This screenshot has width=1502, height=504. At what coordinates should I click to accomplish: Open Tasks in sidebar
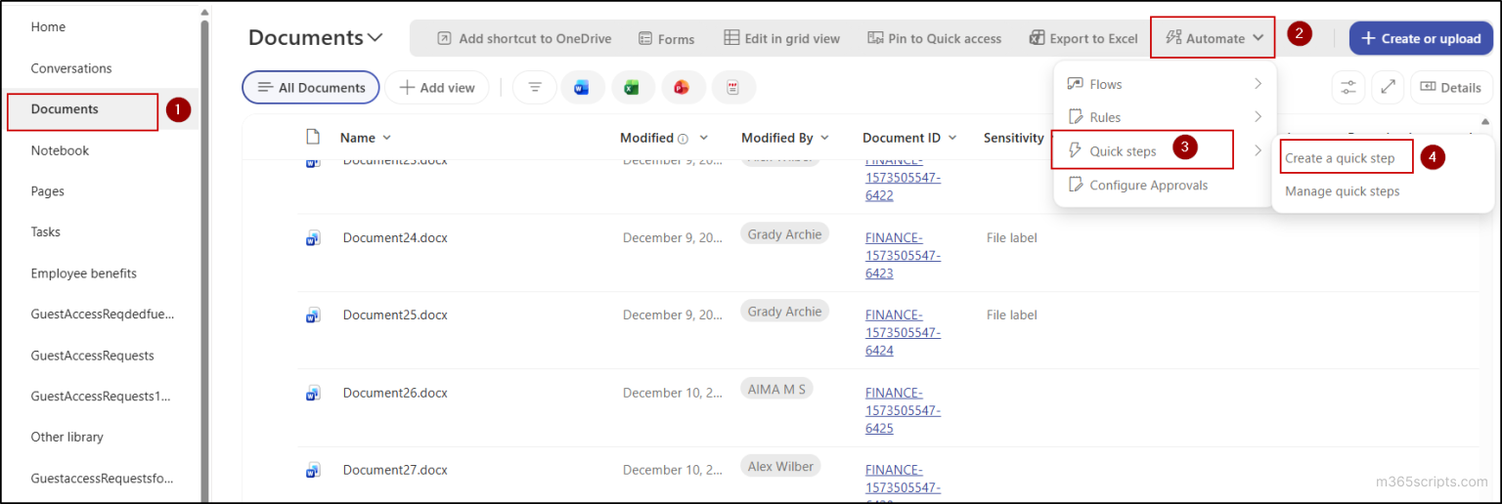click(45, 232)
